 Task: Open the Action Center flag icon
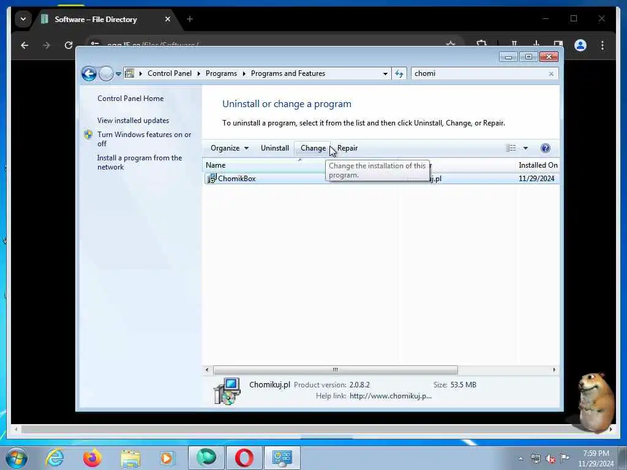click(x=564, y=458)
